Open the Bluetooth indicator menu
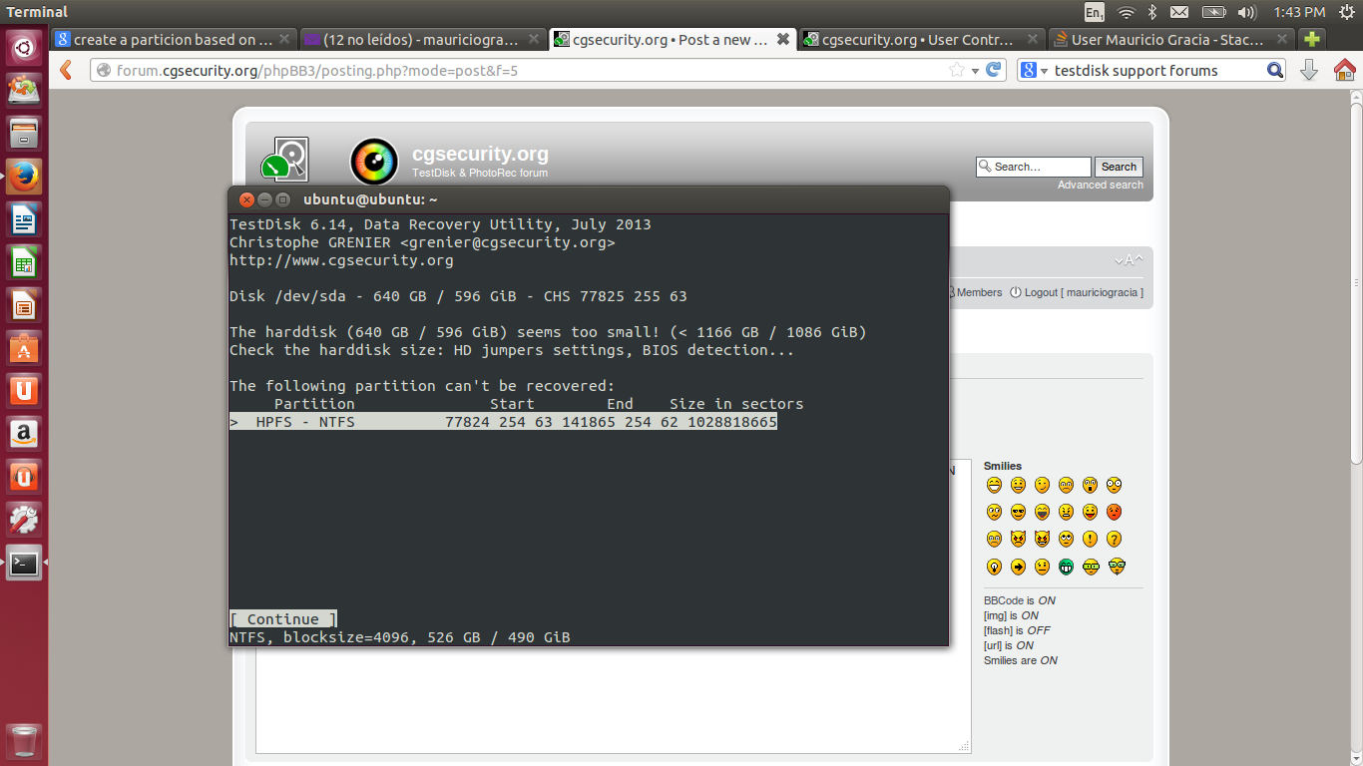This screenshot has width=1363, height=766. click(x=1151, y=12)
